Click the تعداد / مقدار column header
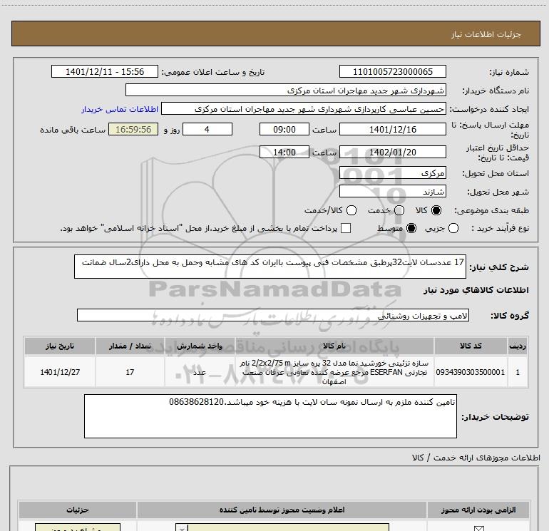Screen dimensions: 549x531 pos(130,346)
